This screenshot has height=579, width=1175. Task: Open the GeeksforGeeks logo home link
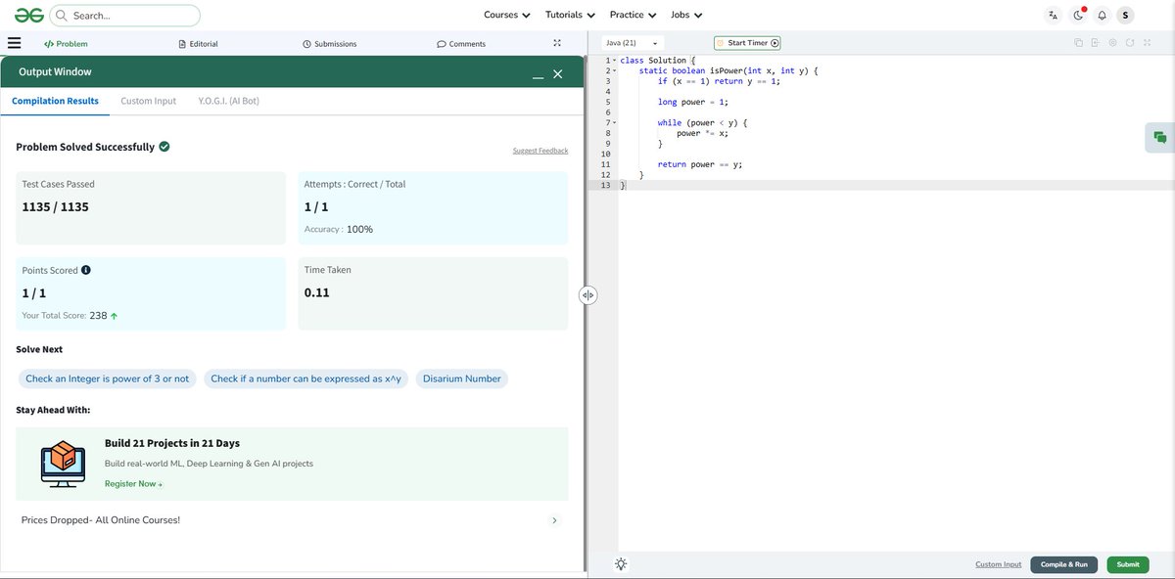pos(29,15)
